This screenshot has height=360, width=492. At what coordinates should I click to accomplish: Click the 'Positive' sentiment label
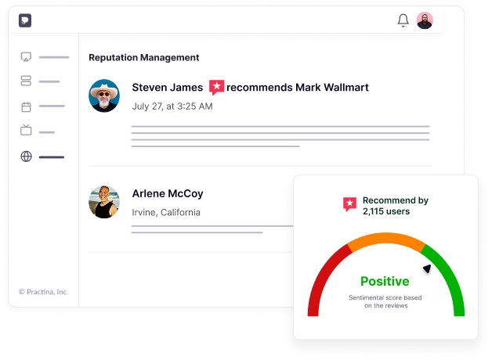385,281
